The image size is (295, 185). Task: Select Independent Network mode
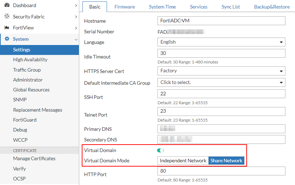point(183,161)
